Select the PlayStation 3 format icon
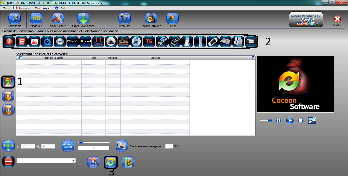The height and width of the screenshot is (176, 348). tap(225, 41)
